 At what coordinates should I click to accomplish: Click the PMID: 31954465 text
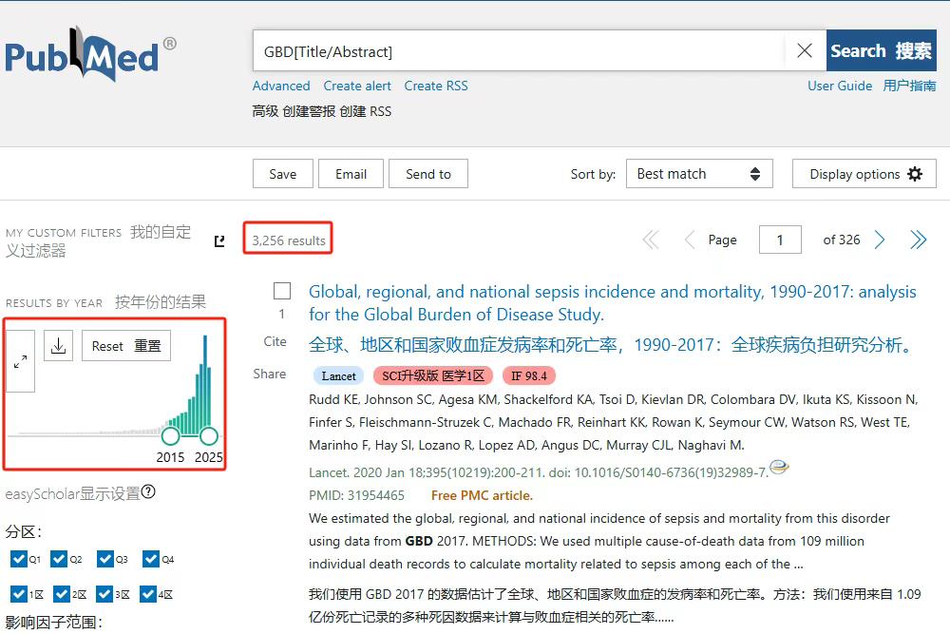(x=356, y=495)
